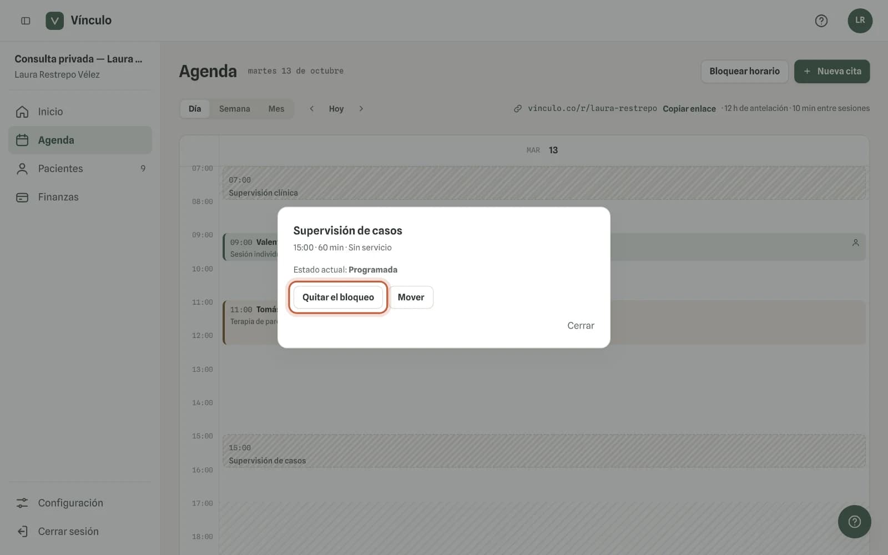Switch to Mes view tab

tap(276, 109)
